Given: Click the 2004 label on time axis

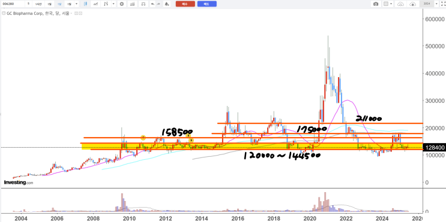Looking at the screenshot, I should pyautogui.click(x=21, y=218).
